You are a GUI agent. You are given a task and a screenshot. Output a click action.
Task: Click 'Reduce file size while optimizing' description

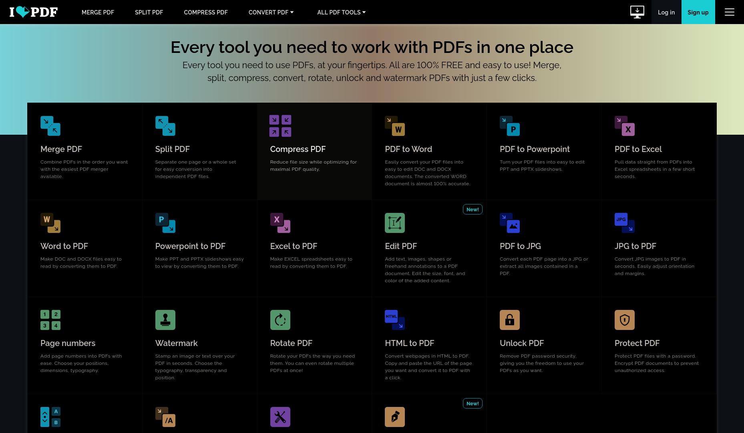pos(313,166)
